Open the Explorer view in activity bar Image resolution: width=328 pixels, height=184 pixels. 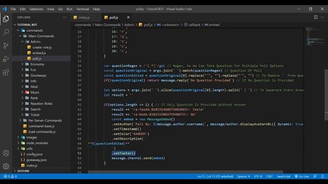click(6, 19)
